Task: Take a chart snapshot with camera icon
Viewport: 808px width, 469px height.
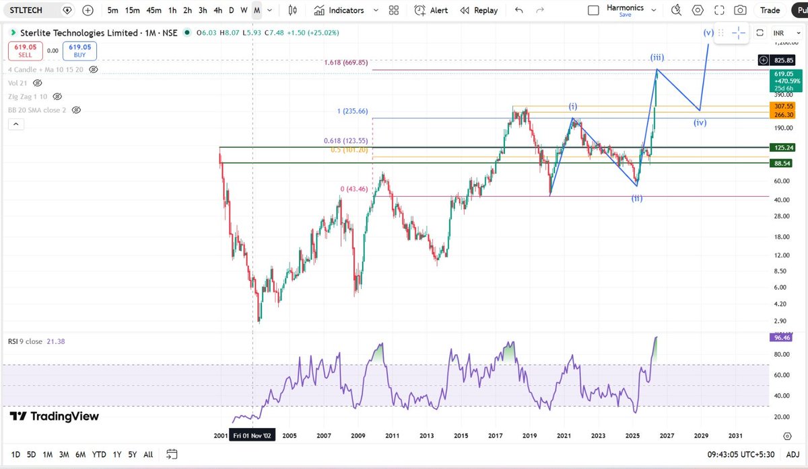Action: pos(740,10)
